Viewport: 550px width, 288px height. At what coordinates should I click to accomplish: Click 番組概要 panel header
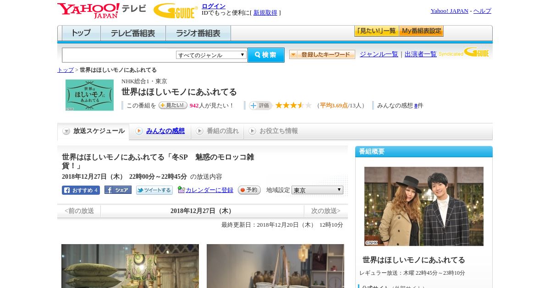(x=424, y=151)
